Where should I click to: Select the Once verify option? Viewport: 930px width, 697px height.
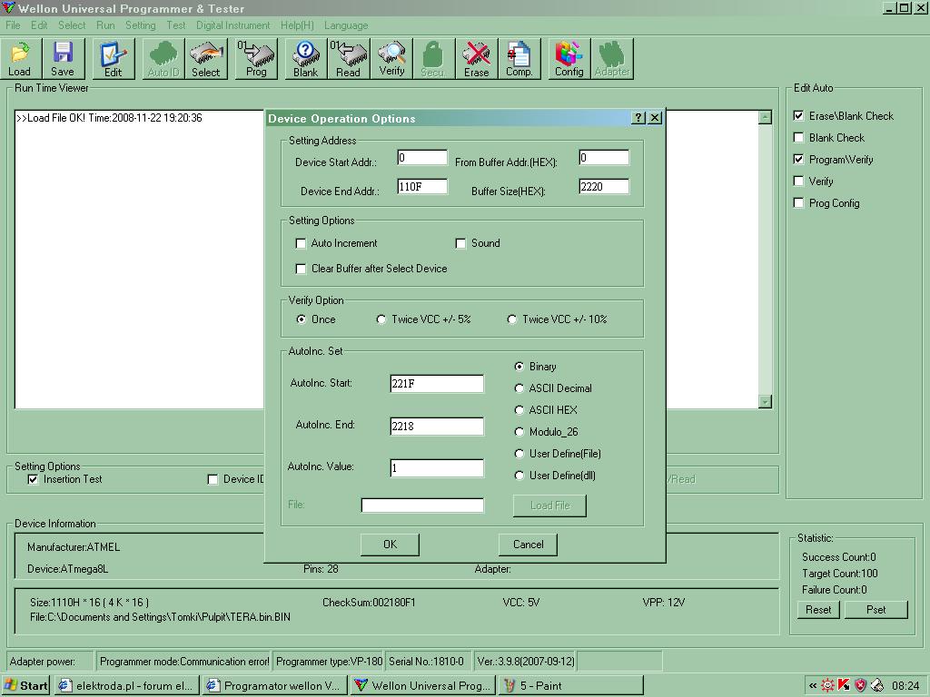click(301, 319)
